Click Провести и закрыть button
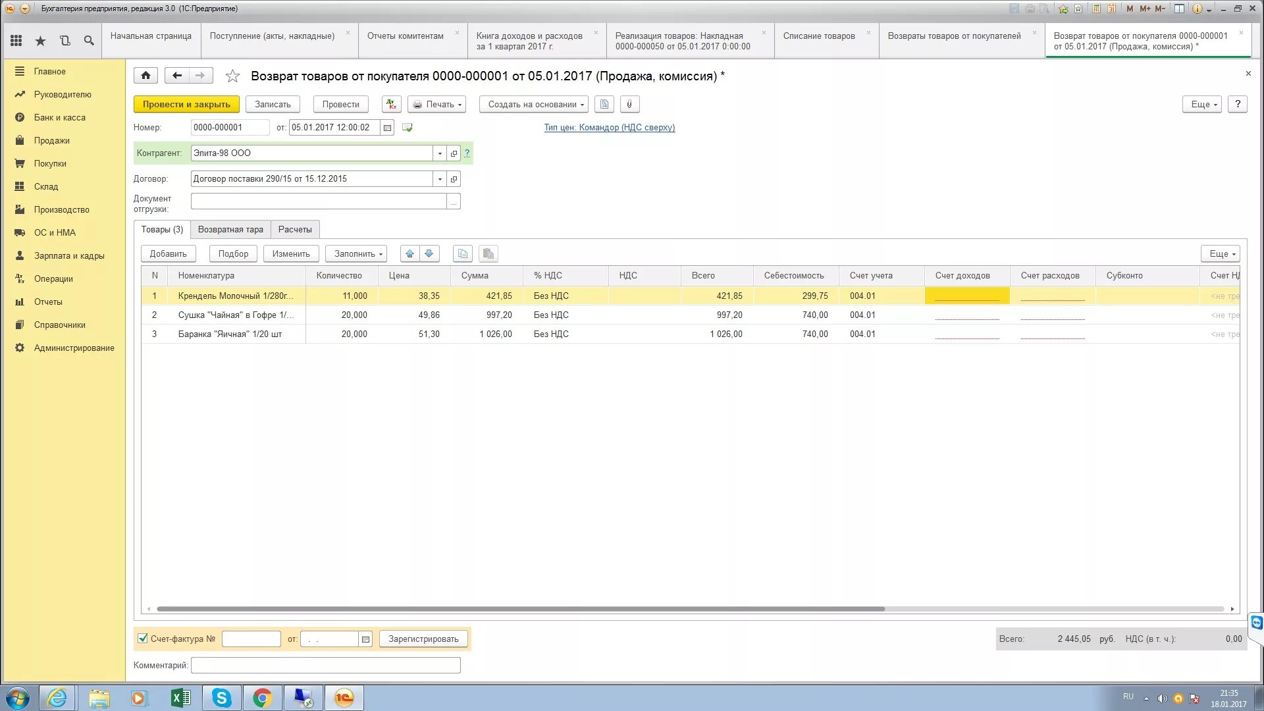The image size is (1264, 711). [x=186, y=105]
